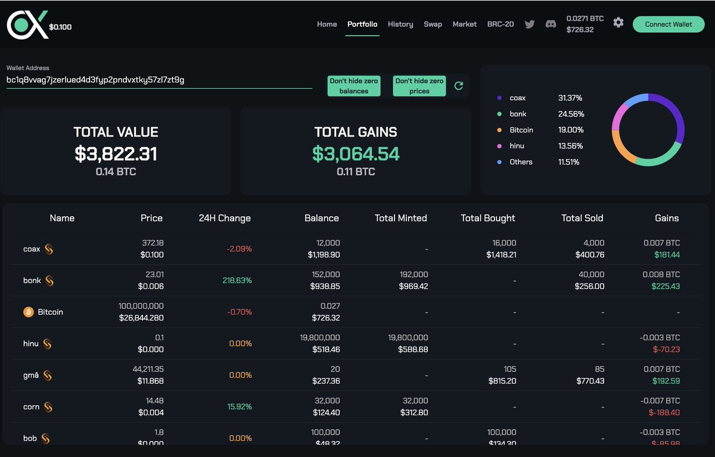
Task: Open the Twitter icon link
Action: (529, 24)
